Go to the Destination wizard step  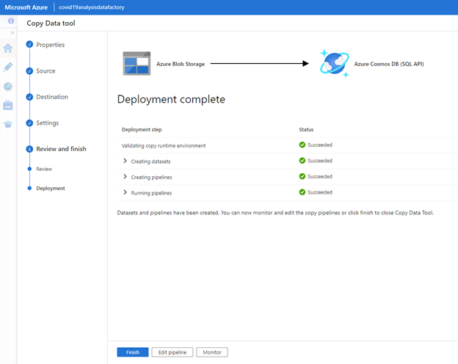coord(52,97)
